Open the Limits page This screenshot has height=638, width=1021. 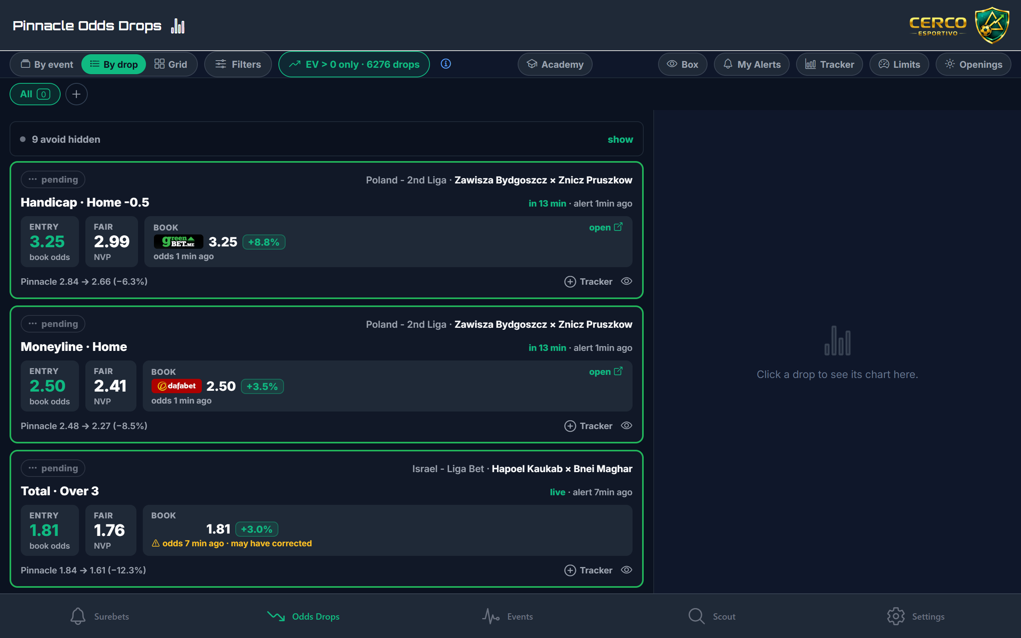pos(899,64)
